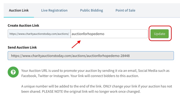Viewport: 180px width, 99px height.
Task: Click the 'PLEASE NOTE' warning sentence
Action: pyautogui.click(x=91, y=92)
